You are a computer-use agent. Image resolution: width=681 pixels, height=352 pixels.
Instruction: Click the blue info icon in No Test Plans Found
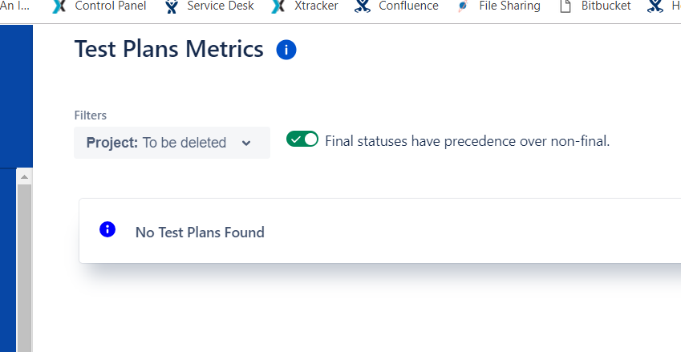[107, 229]
